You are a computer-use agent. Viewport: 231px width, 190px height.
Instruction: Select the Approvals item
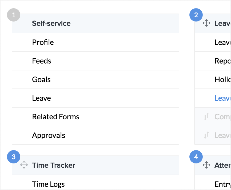[49, 136]
